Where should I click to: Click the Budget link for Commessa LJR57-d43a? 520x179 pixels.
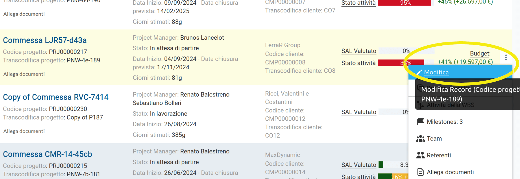480,53
